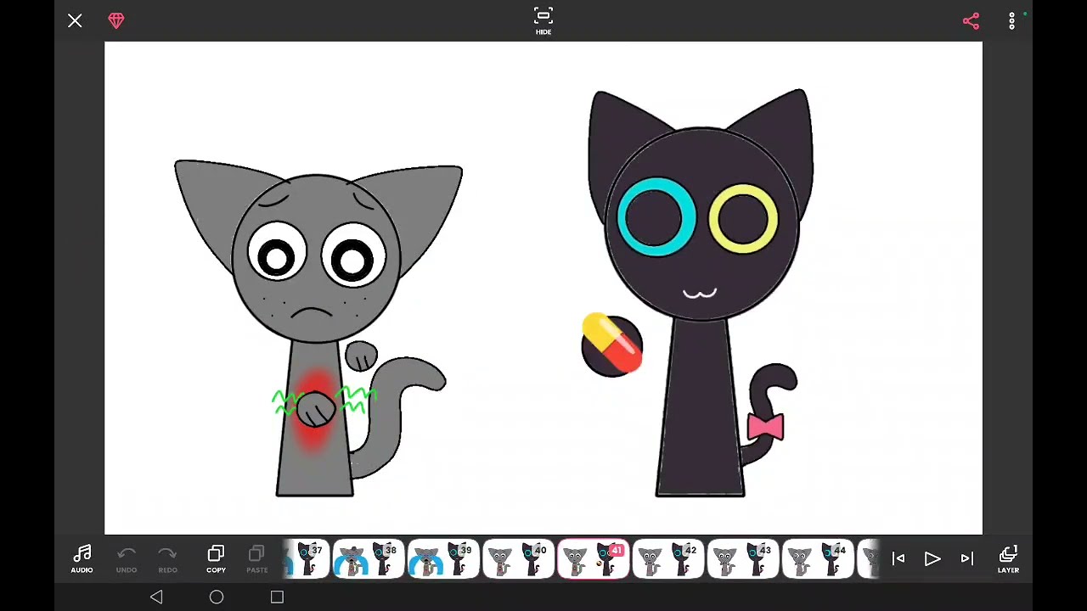Tap the HIDE interface button
Screen dimensions: 1087x611
point(543,21)
